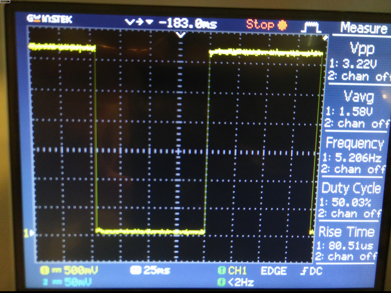
Task: Click the EDGE trigger type label
Action: click(x=274, y=271)
